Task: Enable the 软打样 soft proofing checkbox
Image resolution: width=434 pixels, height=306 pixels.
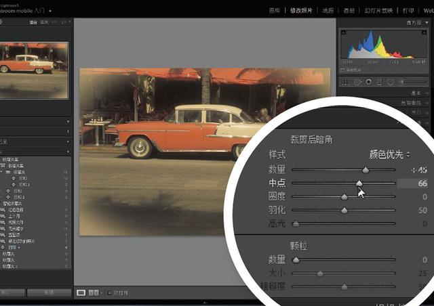Action: 111,293
